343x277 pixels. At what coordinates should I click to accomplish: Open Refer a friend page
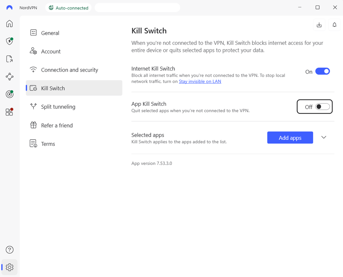tap(74, 125)
